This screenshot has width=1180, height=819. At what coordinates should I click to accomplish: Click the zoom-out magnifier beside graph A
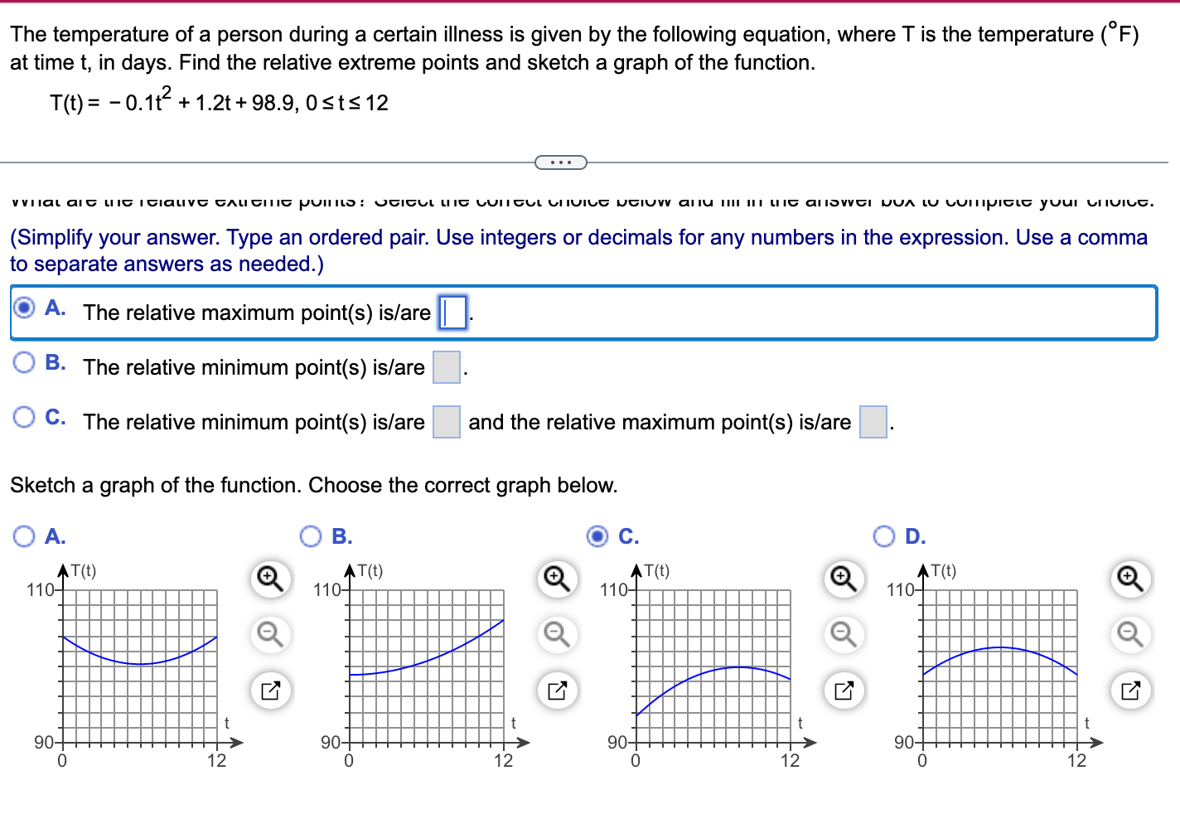[x=269, y=635]
